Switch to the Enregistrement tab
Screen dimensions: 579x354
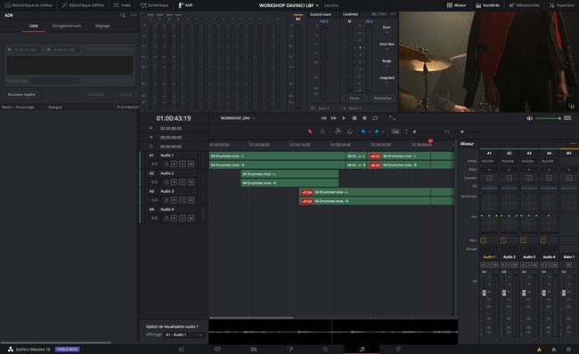(x=67, y=26)
